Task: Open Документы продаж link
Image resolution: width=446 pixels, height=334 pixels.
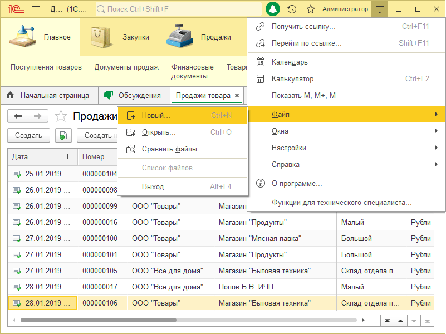Action: [x=126, y=67]
